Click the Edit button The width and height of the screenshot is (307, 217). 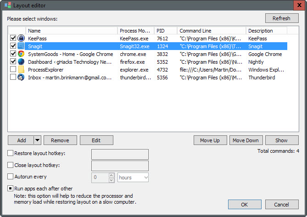pyautogui.click(x=96, y=140)
